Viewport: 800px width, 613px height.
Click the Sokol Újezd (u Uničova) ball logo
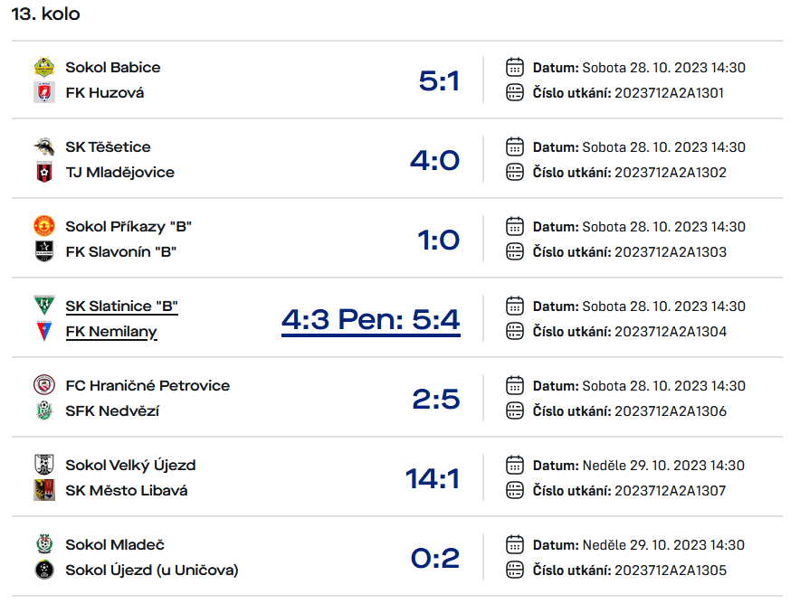[44, 570]
